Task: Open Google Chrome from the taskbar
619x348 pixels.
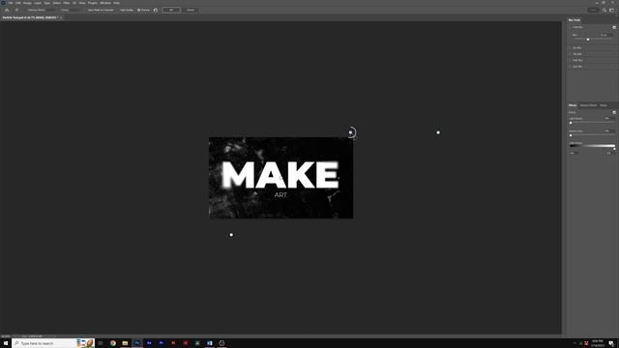Action: coord(113,343)
